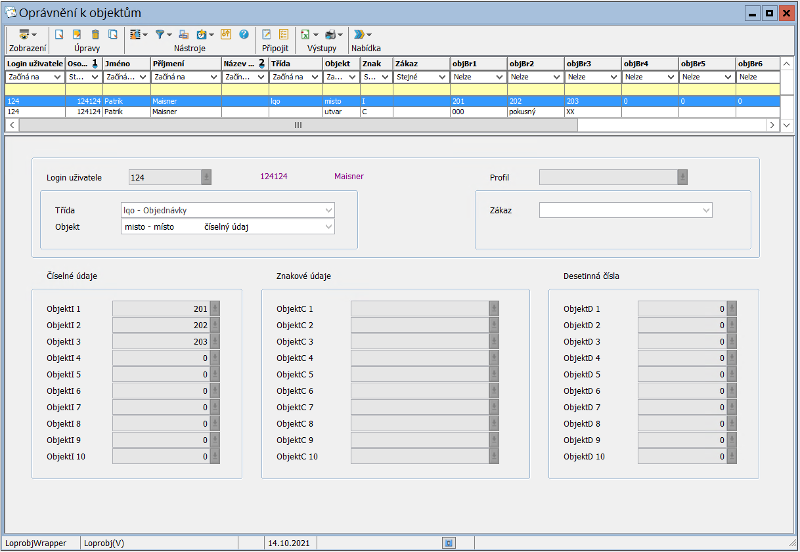Expand the Zákaz dropdown

[x=706, y=211]
